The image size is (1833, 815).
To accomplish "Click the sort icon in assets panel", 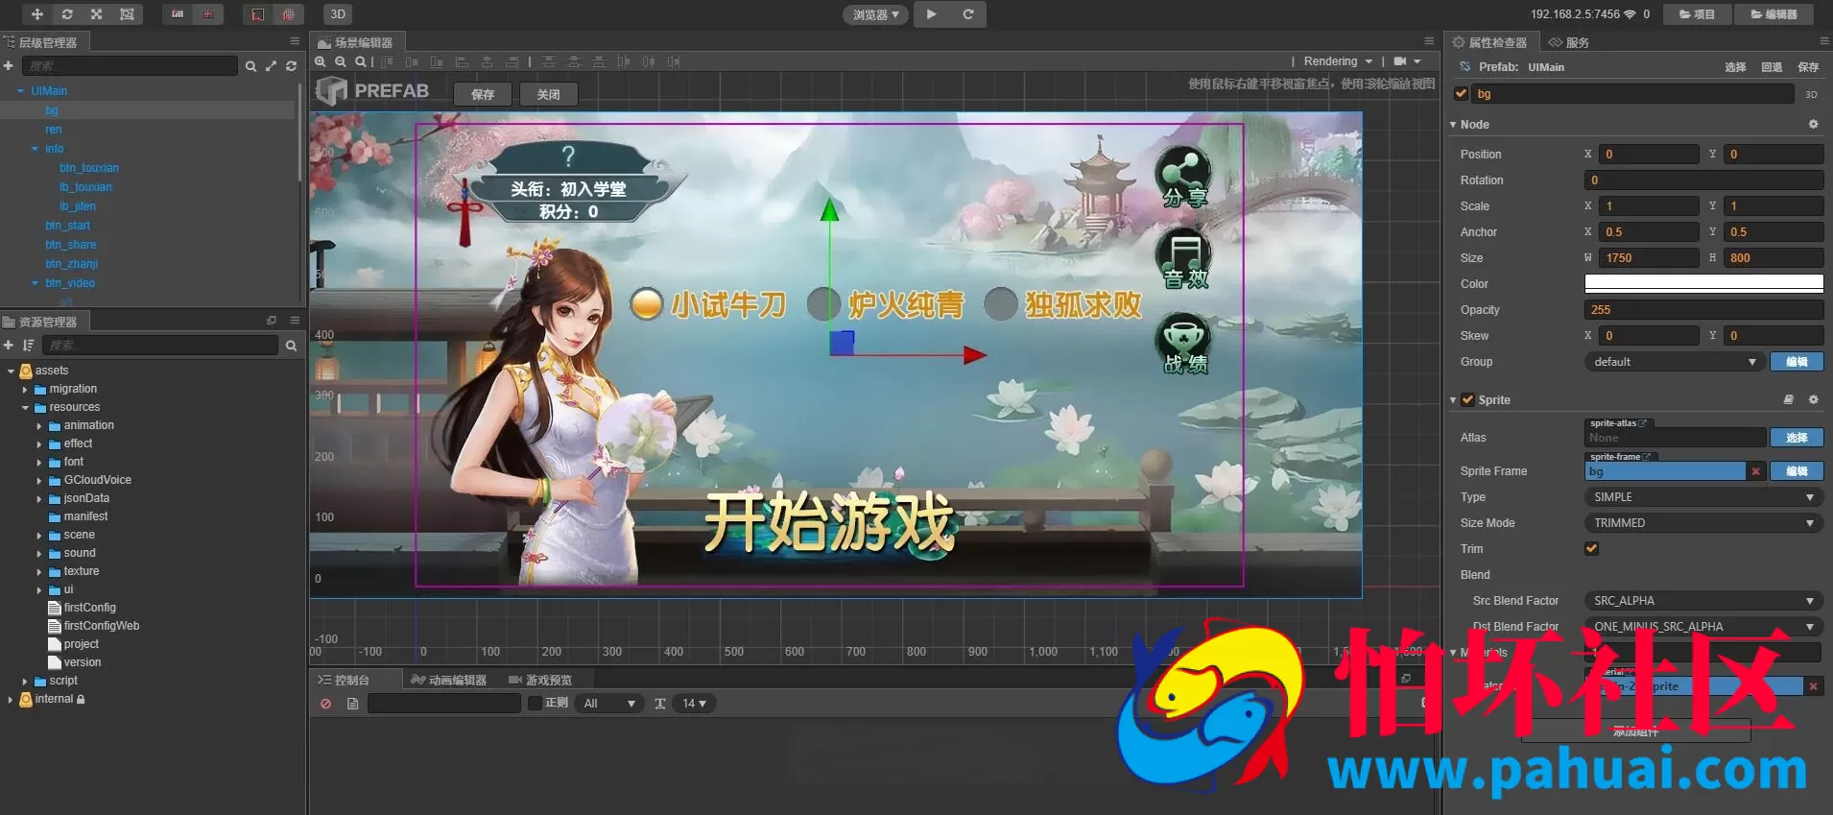I will point(29,345).
